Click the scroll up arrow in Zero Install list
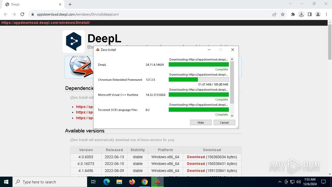 coord(232,59)
